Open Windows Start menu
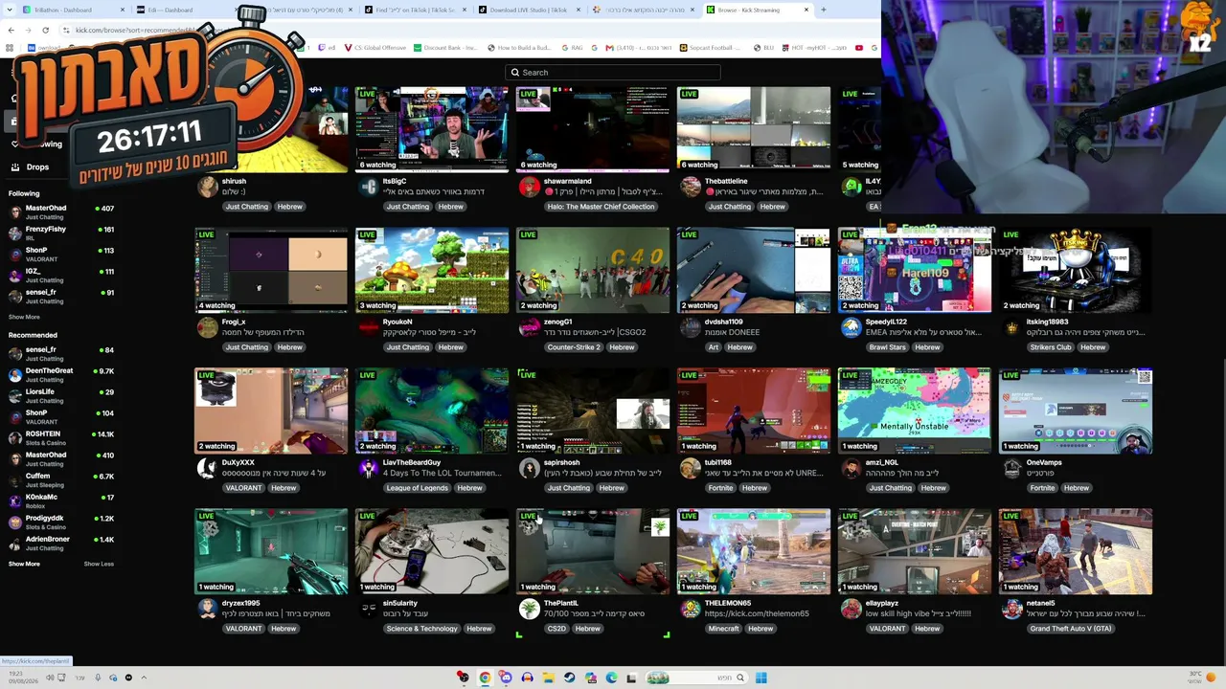1226x689 pixels. coord(761,678)
